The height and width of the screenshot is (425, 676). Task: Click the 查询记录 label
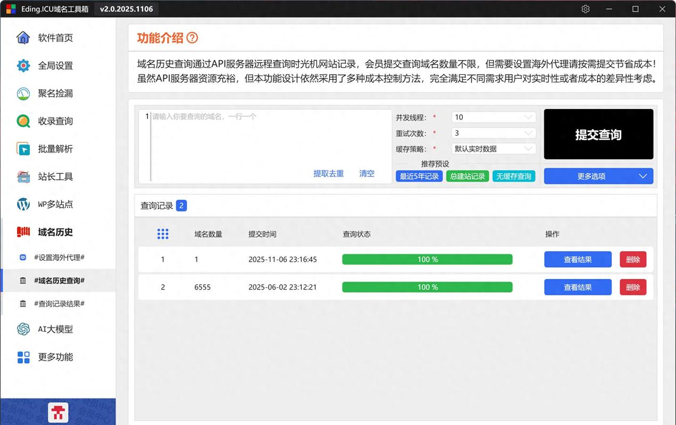tap(157, 206)
